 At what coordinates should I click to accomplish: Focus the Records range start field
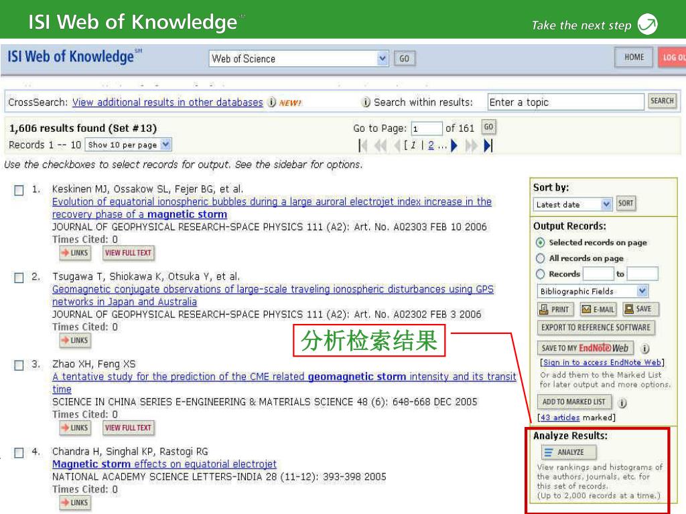click(598, 274)
